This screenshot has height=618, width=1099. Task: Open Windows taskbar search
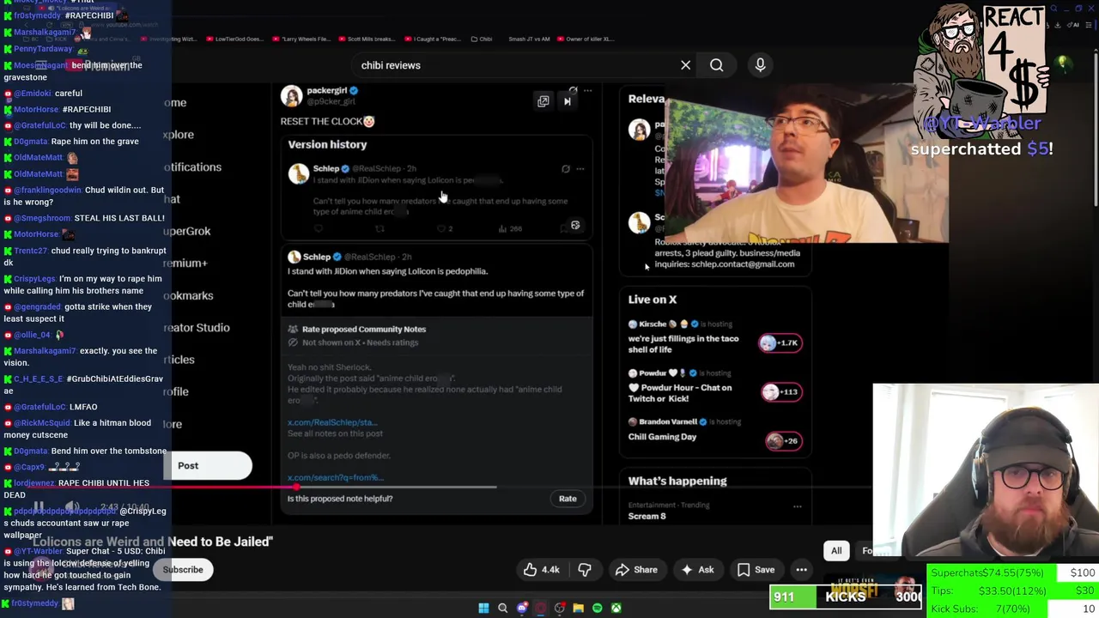pyautogui.click(x=502, y=609)
